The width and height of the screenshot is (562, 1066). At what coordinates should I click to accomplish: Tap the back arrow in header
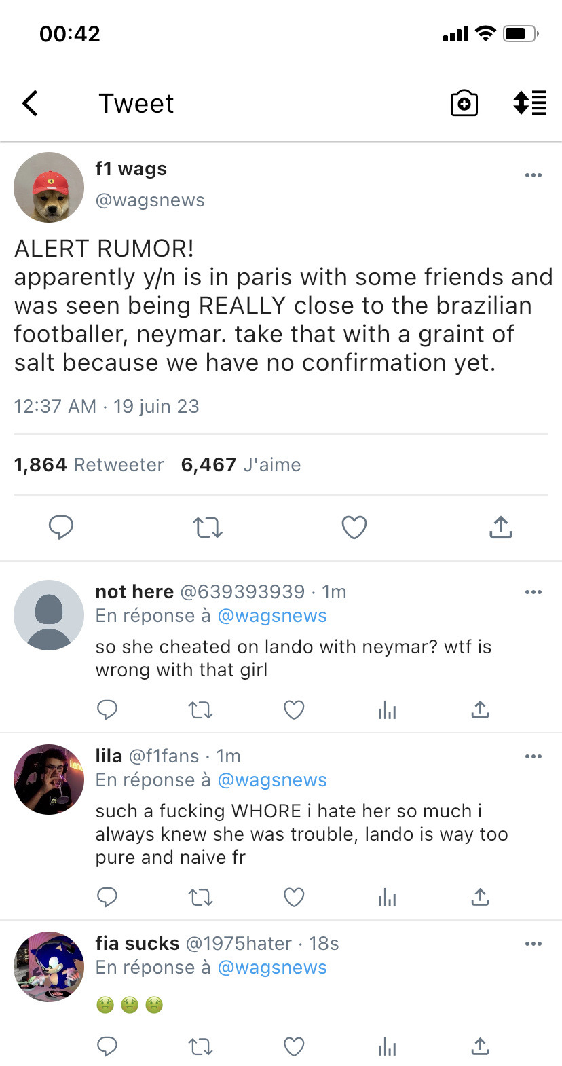pyautogui.click(x=31, y=104)
